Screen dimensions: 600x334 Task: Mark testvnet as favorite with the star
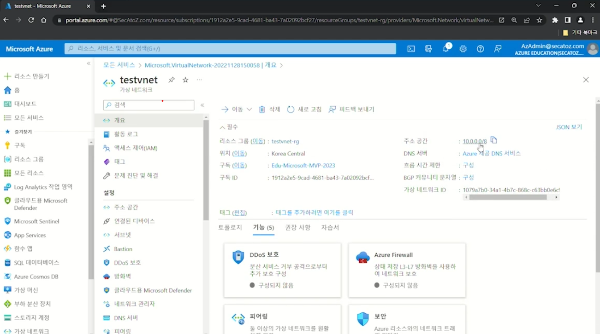(185, 80)
